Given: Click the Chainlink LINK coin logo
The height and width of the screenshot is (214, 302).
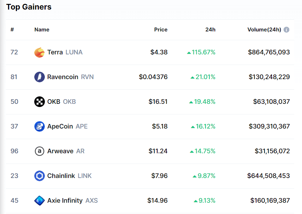Looking at the screenshot, I should click(x=39, y=176).
